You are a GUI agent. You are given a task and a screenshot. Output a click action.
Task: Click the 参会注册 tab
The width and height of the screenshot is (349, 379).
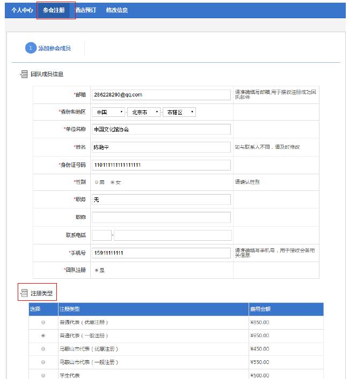pyautogui.click(x=54, y=10)
